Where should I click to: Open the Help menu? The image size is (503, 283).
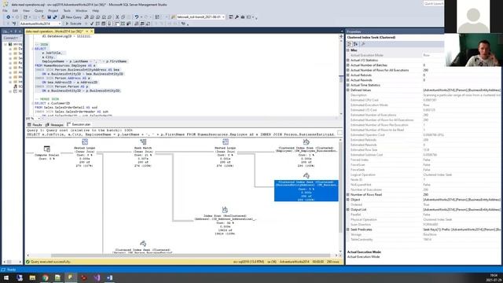point(96,10)
